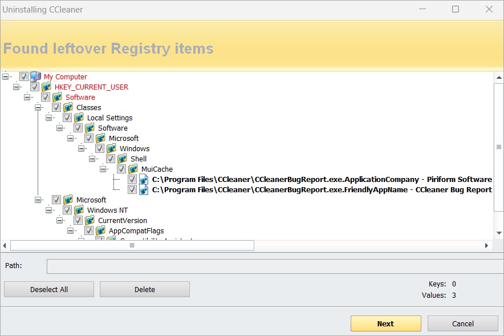Click the Windows key folder icon
The image size is (504, 336).
pos(112,148)
